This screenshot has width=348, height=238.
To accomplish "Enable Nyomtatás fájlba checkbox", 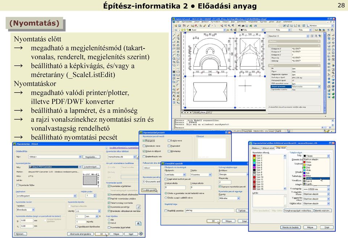I will tap(18, 185).
